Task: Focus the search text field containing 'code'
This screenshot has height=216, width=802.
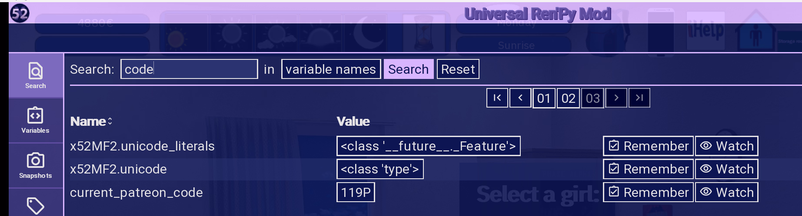Action: [x=189, y=69]
